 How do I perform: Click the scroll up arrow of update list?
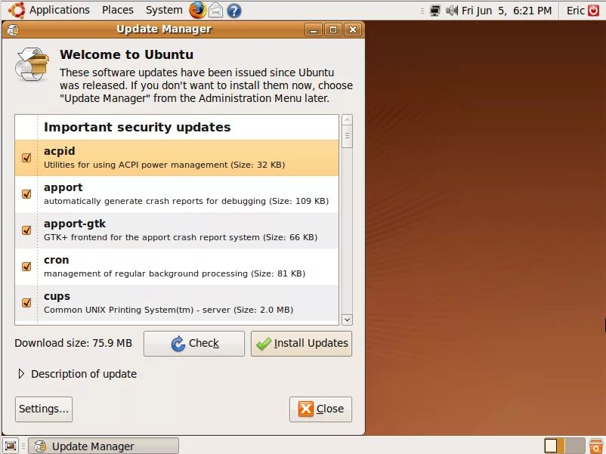tap(347, 120)
